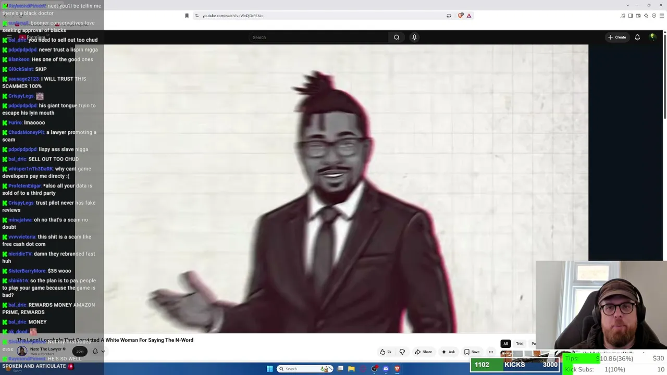
Task: Open the Nate The Lawyer channel name
Action: tap(46, 349)
